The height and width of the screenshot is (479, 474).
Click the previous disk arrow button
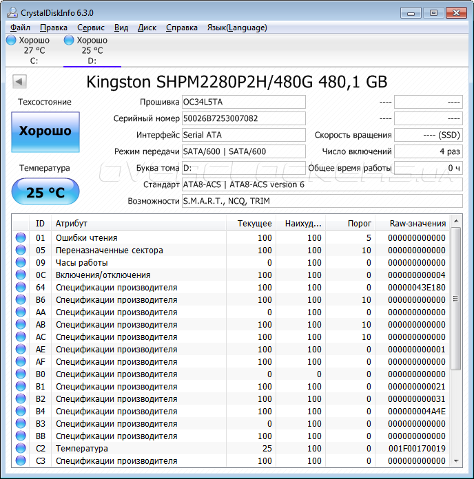click(x=19, y=82)
